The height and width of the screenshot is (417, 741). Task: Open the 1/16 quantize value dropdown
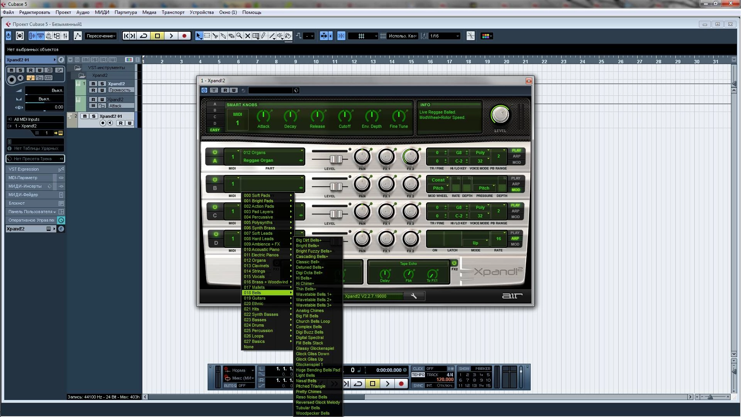point(444,36)
